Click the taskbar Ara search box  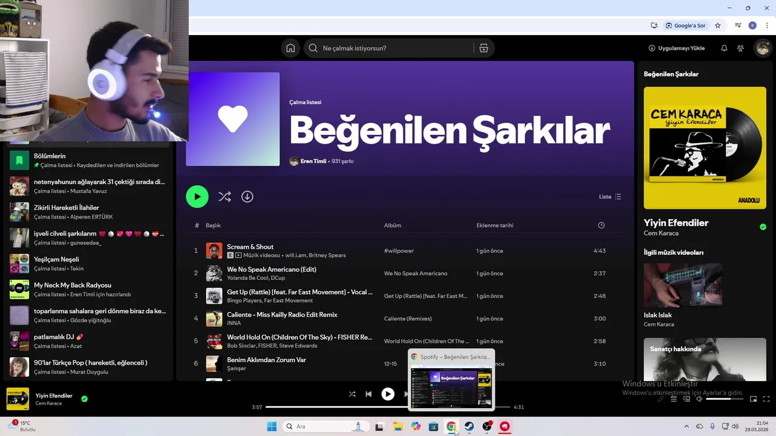coord(326,427)
